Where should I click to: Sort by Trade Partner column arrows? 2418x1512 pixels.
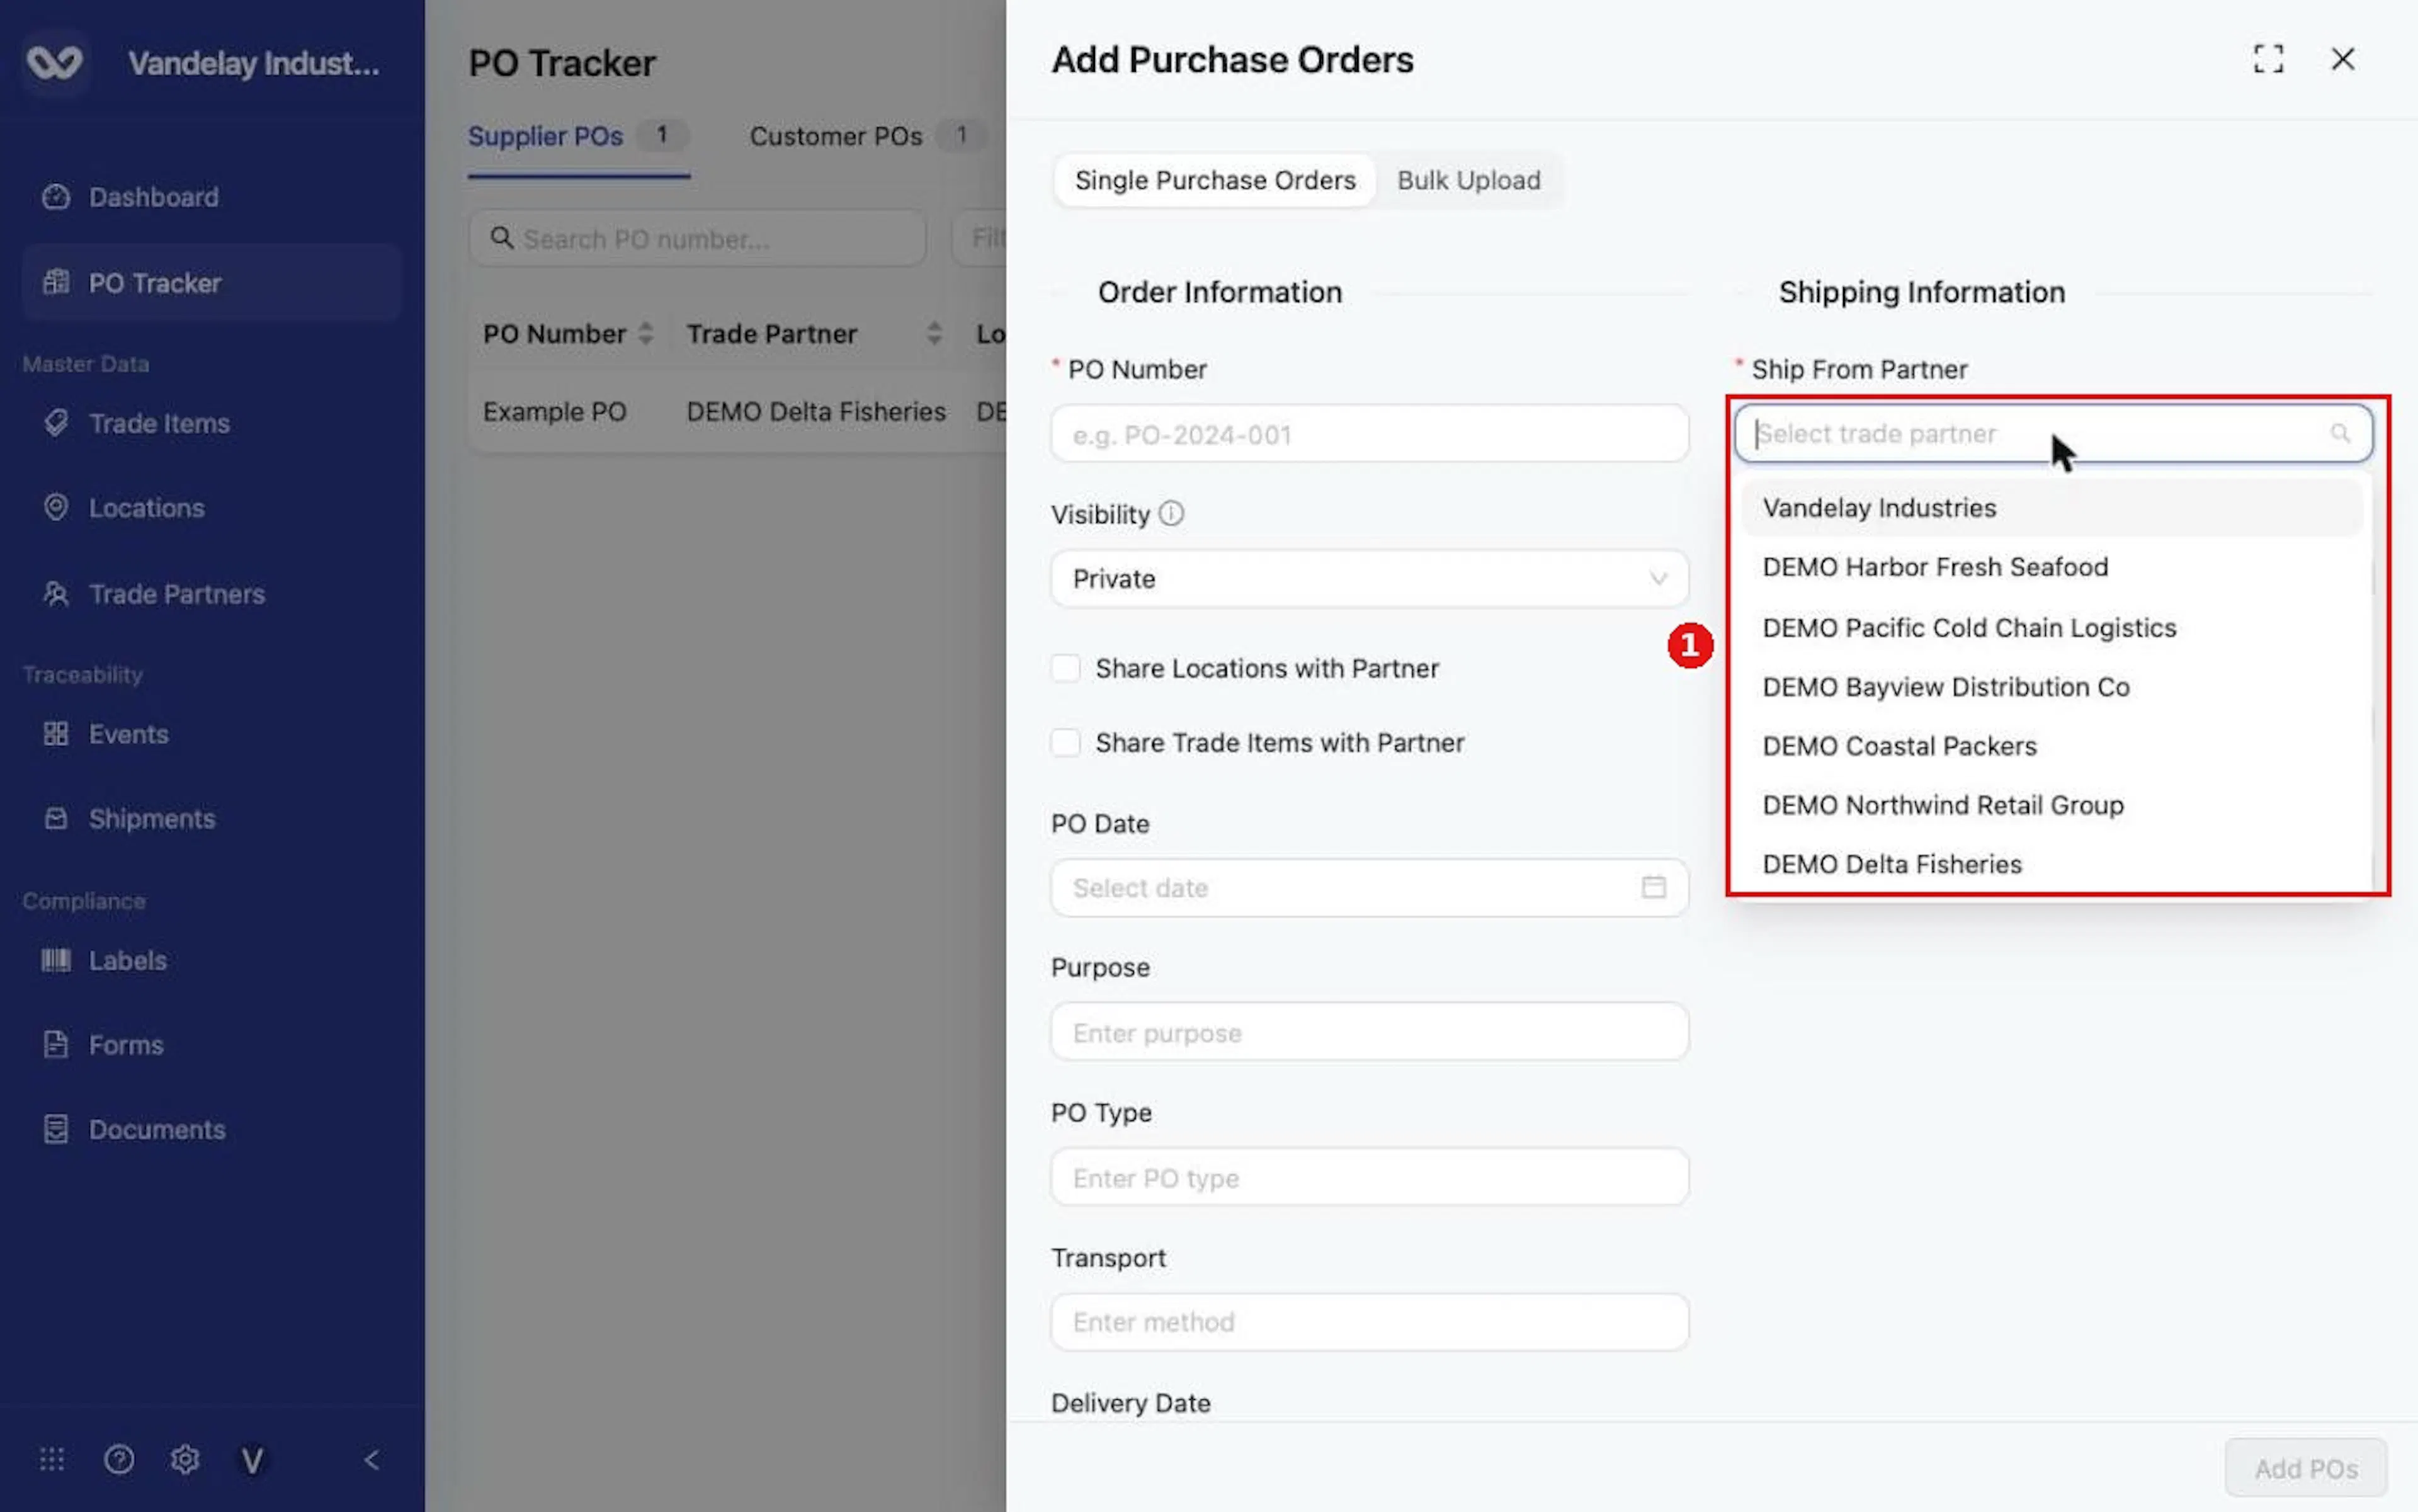[x=934, y=333]
